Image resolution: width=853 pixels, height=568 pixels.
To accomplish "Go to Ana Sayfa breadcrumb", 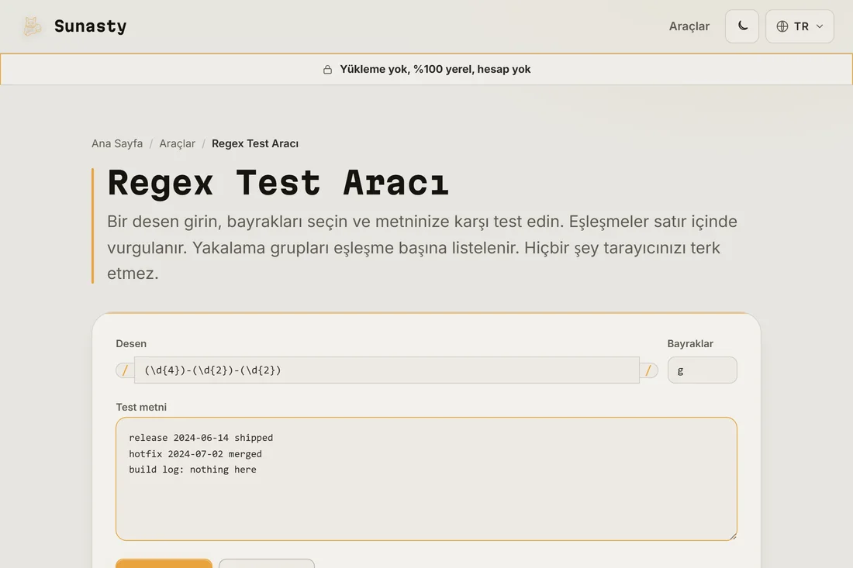I will click(117, 143).
